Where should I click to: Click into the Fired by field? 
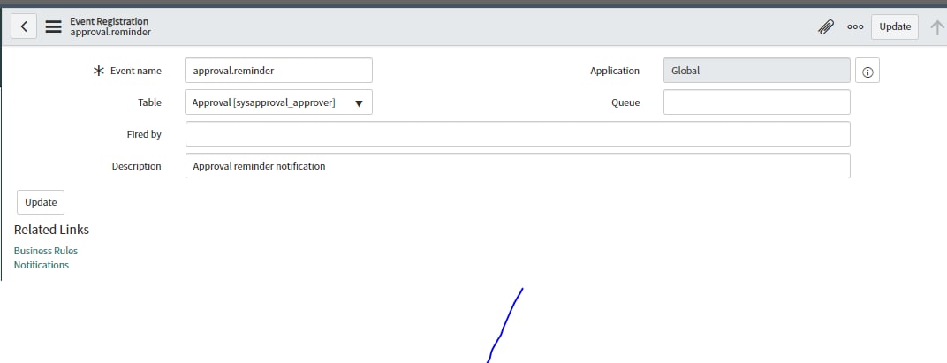pyautogui.click(x=518, y=134)
